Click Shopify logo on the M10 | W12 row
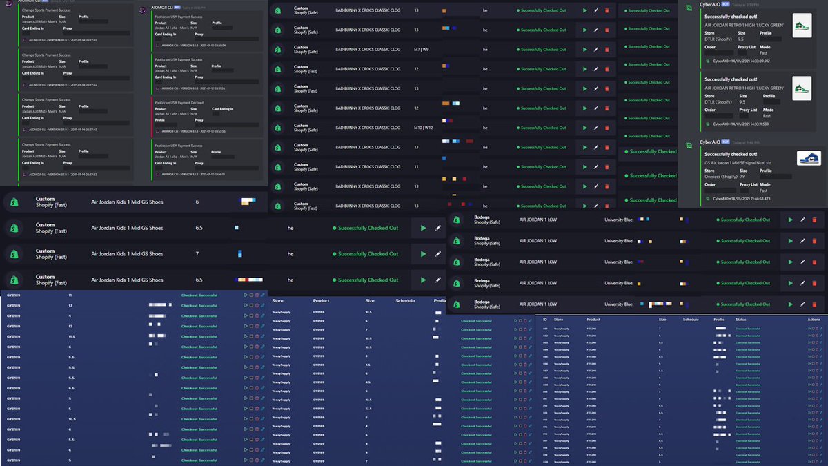Image resolution: width=828 pixels, height=466 pixels. [278, 128]
